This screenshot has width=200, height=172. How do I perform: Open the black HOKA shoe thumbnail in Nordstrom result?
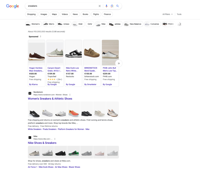pyautogui.click(x=34, y=109)
